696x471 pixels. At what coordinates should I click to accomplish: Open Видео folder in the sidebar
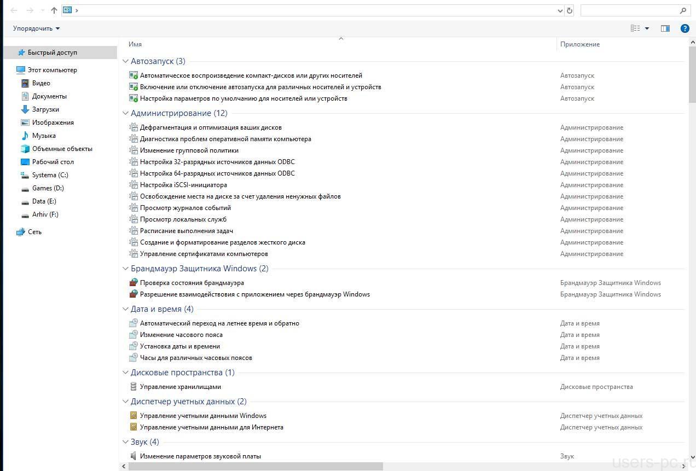41,83
